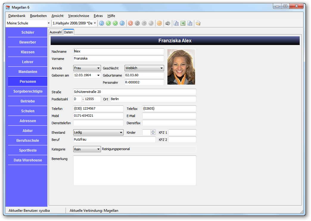Screen dimensions: 311x221
Task: Open the Berufsschule module
Action: (28, 141)
